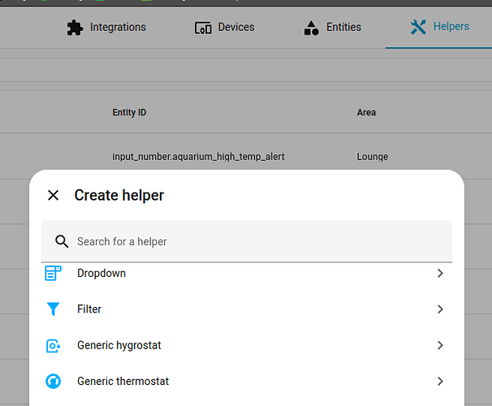Viewport: 492px width, 406px height.
Task: Click the Generic thermostat icon
Action: pyautogui.click(x=53, y=382)
